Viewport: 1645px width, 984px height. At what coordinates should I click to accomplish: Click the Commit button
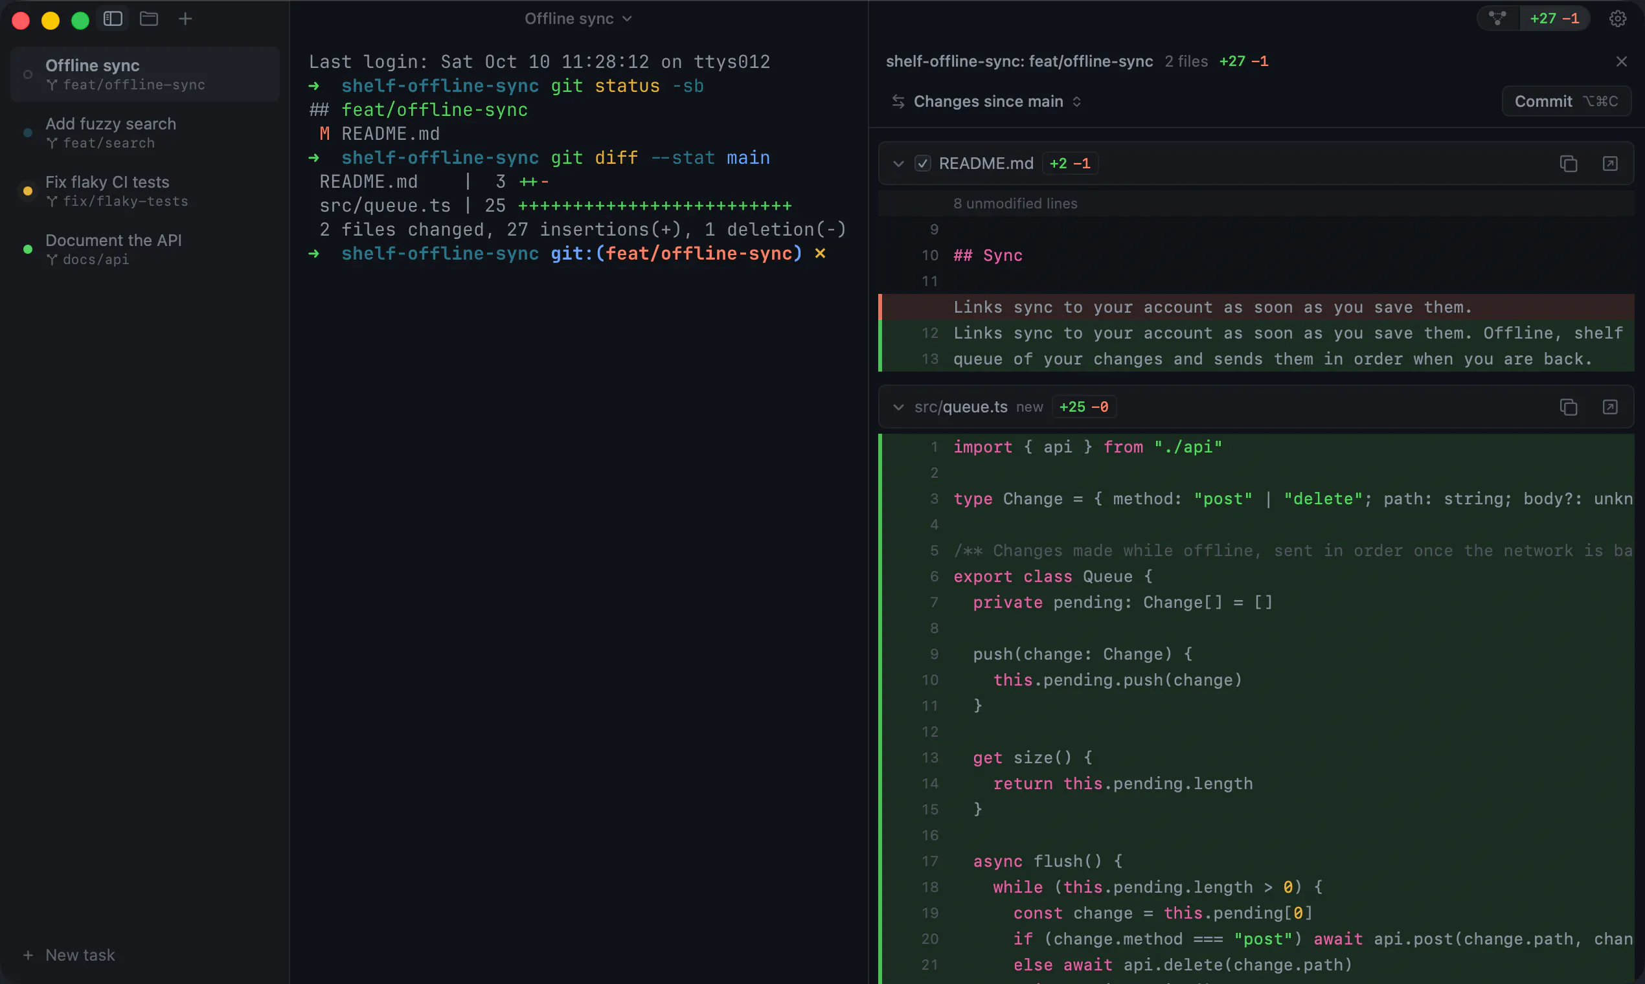pos(1566,102)
